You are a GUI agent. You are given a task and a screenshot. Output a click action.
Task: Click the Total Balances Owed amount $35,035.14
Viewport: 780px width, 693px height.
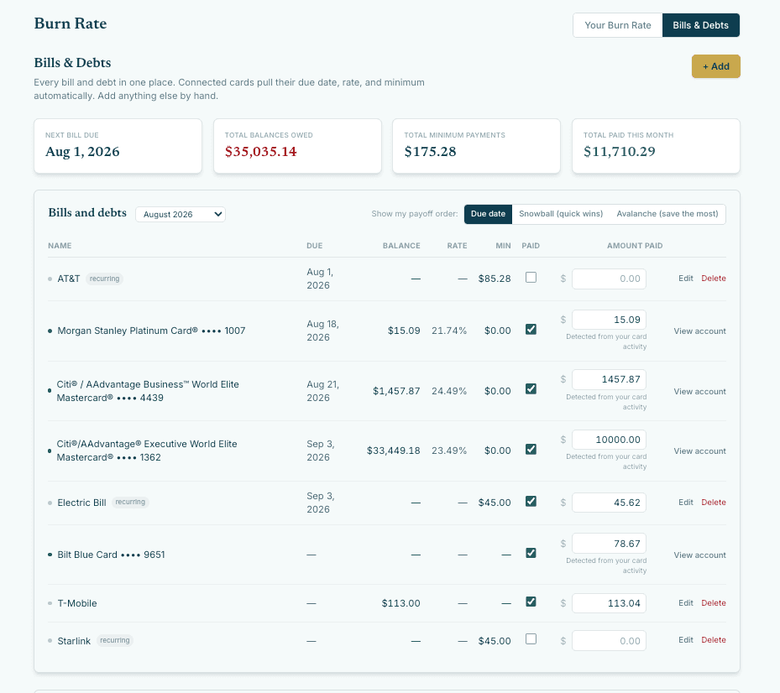[260, 152]
